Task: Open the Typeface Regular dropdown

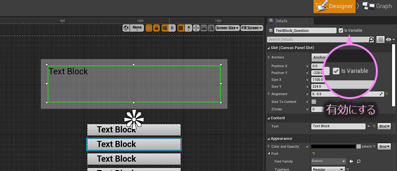Action: point(328,169)
